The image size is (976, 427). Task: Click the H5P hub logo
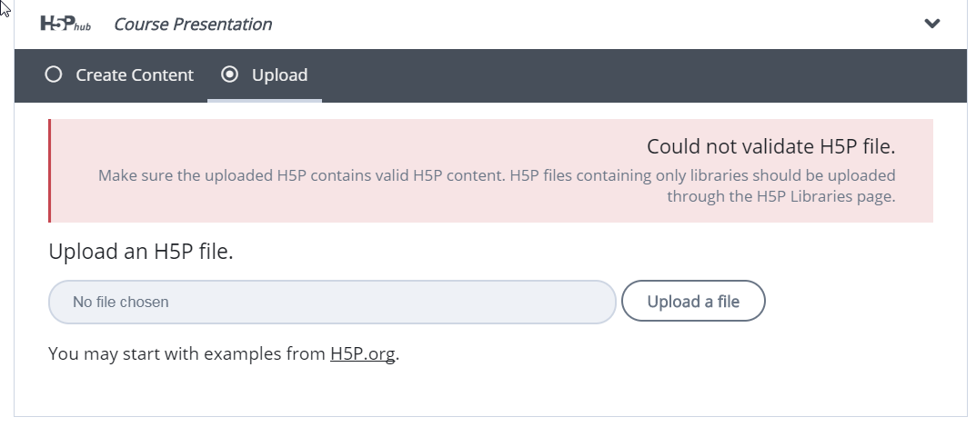(65, 24)
